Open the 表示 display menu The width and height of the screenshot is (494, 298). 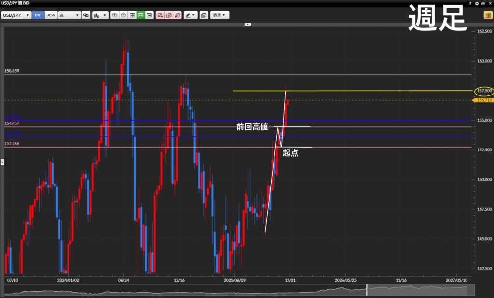coord(220,15)
